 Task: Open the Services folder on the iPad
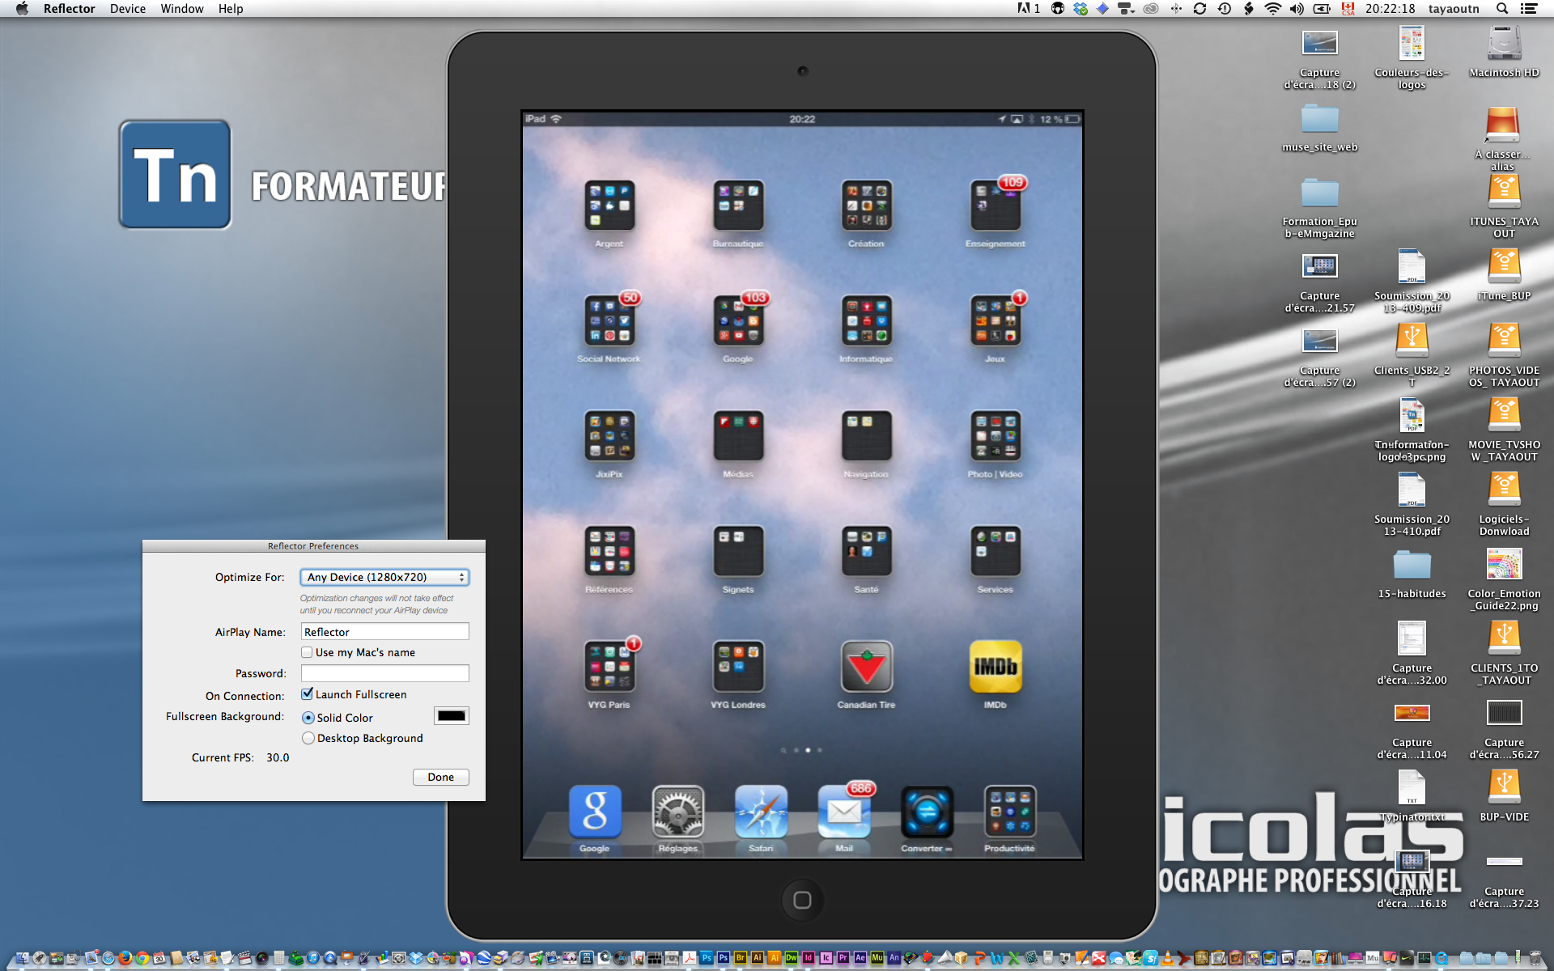(996, 552)
